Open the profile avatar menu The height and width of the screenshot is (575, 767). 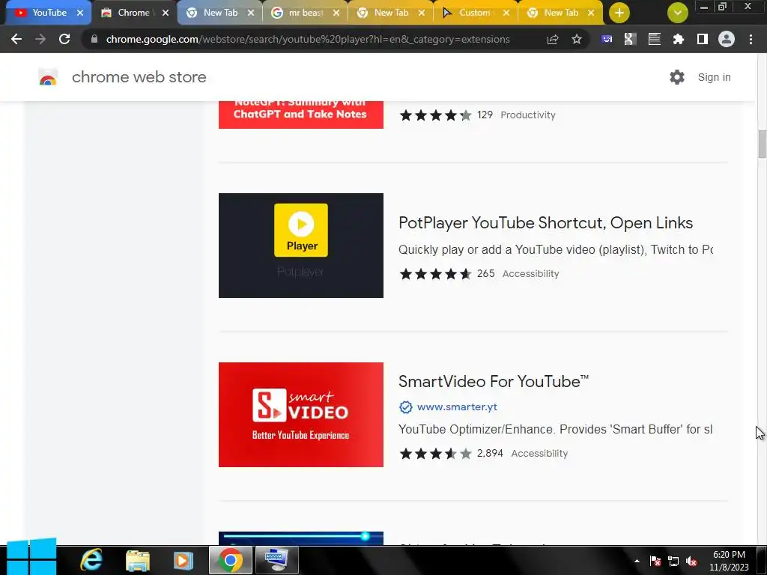click(727, 39)
